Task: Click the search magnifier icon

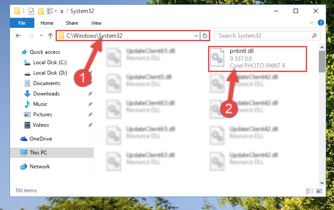Action: tap(314, 36)
